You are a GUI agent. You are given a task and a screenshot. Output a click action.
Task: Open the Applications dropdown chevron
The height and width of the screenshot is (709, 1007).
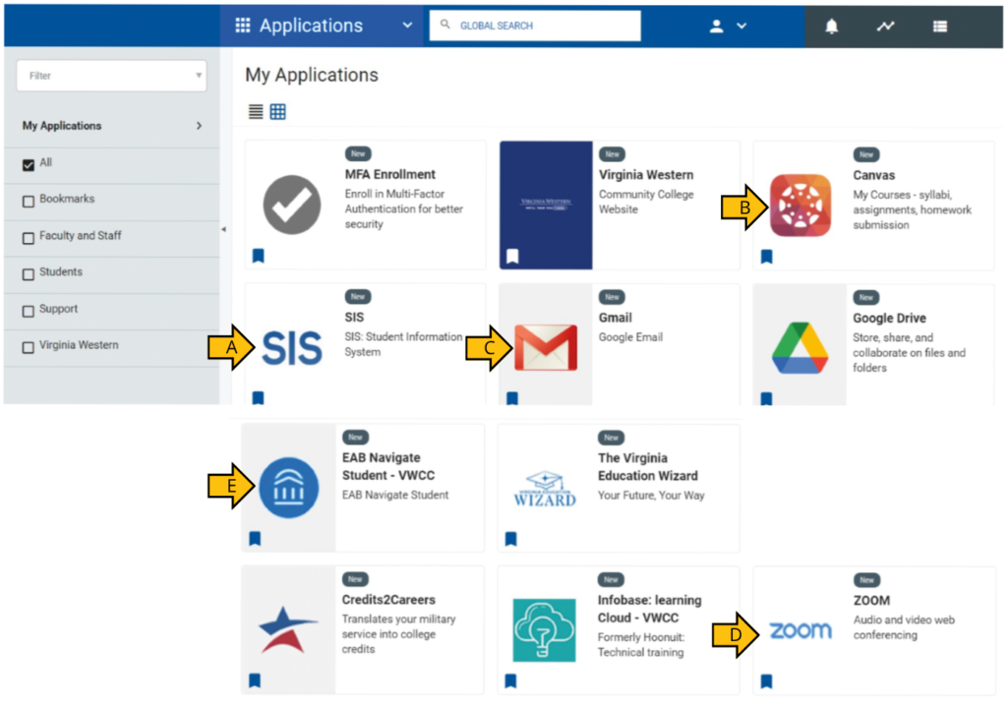coord(407,25)
